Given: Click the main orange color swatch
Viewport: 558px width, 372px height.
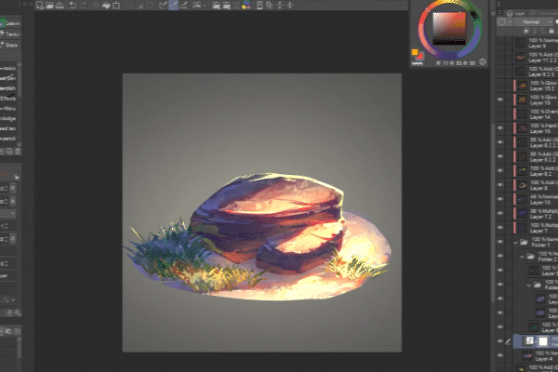Looking at the screenshot, I should tap(415, 52).
